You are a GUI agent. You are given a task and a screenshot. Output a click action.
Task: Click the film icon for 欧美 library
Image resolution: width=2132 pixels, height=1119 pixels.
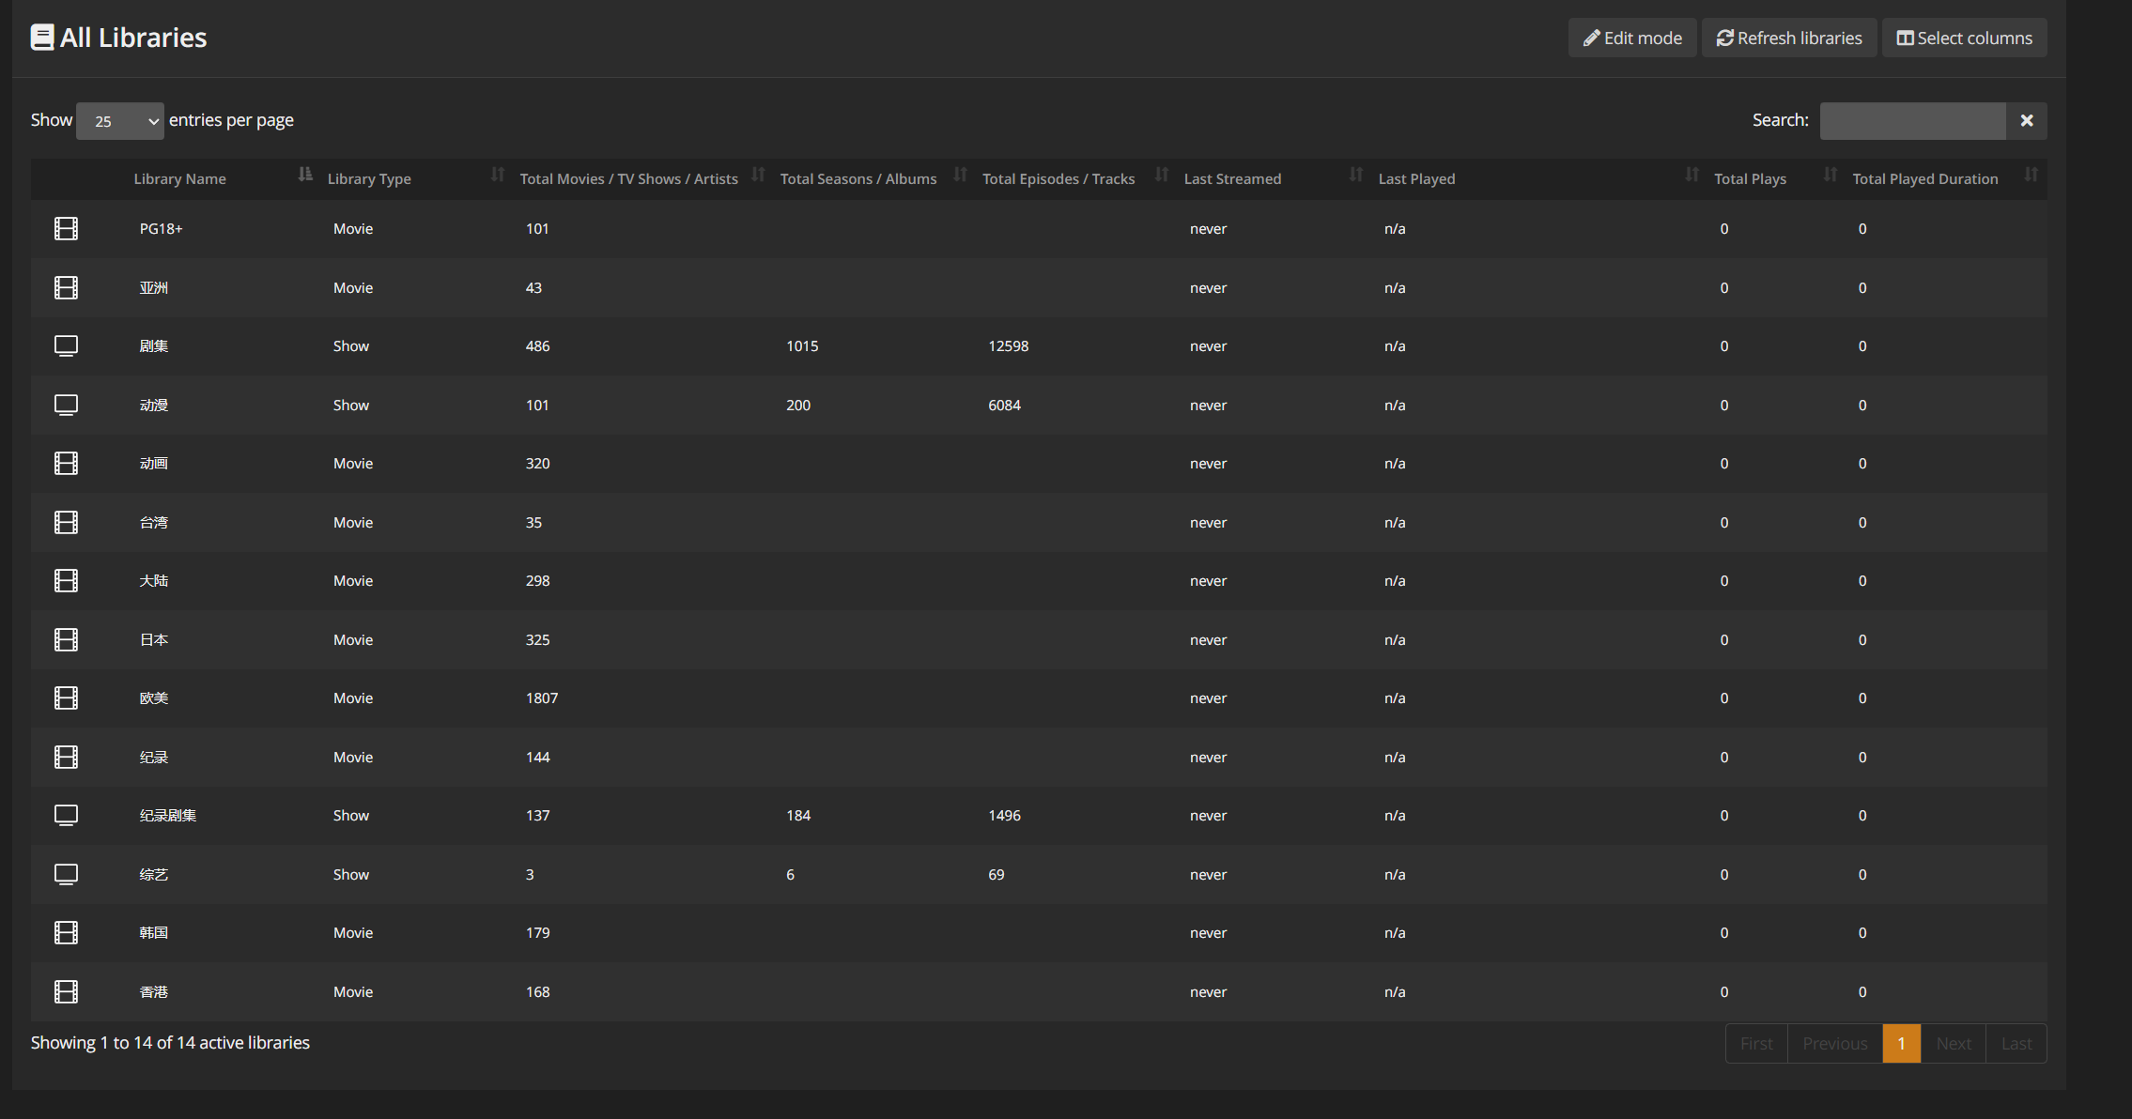(66, 698)
